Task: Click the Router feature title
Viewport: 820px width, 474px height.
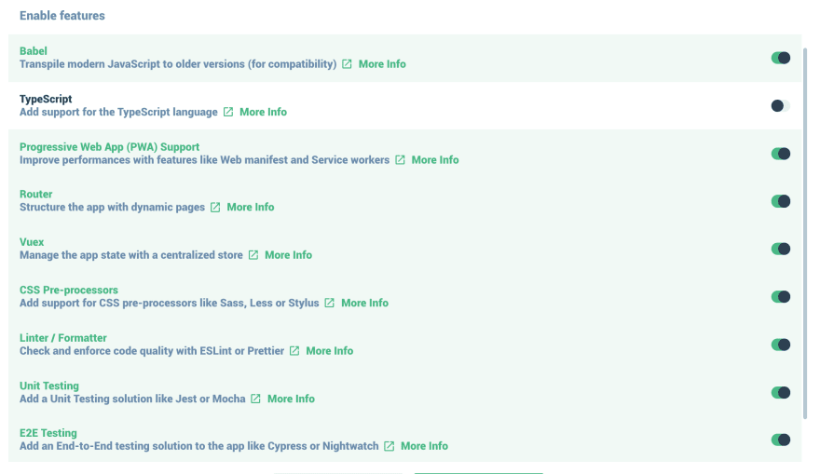Action: pyautogui.click(x=35, y=194)
